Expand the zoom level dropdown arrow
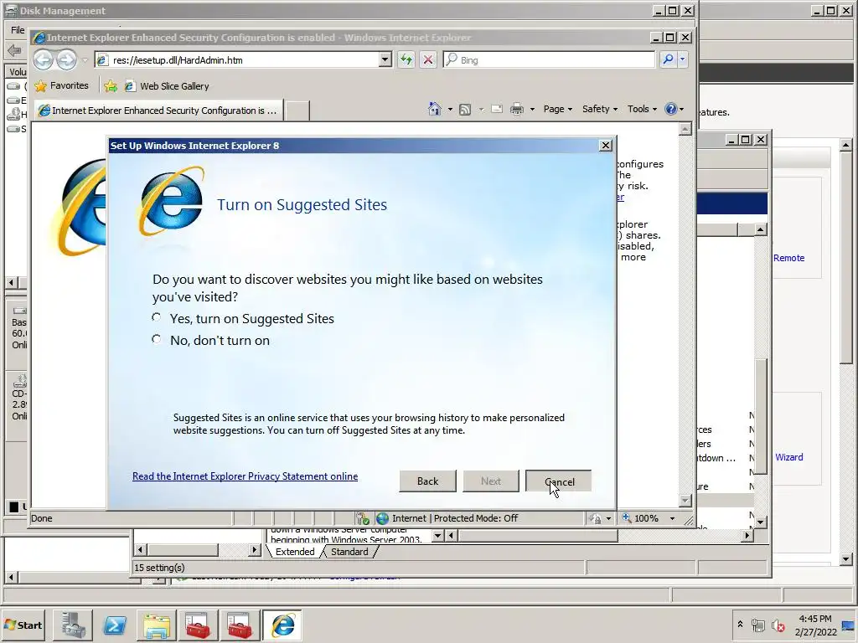The height and width of the screenshot is (643, 858). [673, 518]
